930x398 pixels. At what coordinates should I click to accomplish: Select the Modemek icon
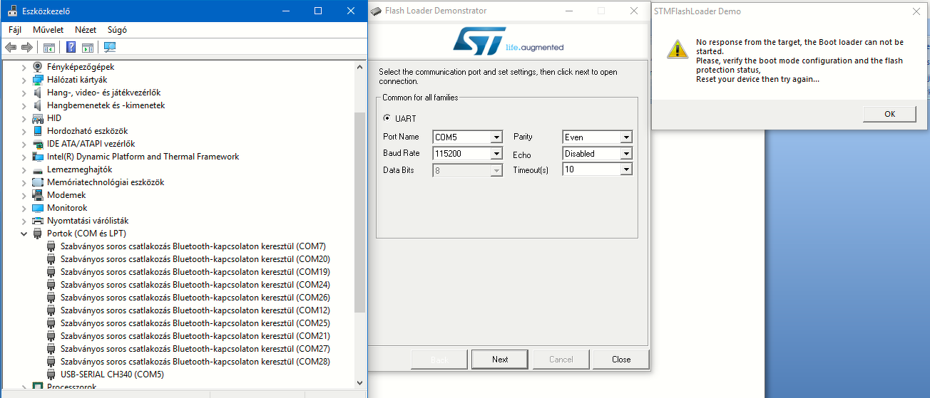click(38, 195)
